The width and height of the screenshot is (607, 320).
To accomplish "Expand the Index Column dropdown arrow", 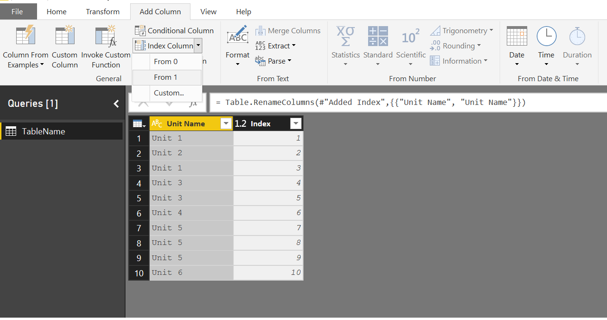I will [198, 46].
